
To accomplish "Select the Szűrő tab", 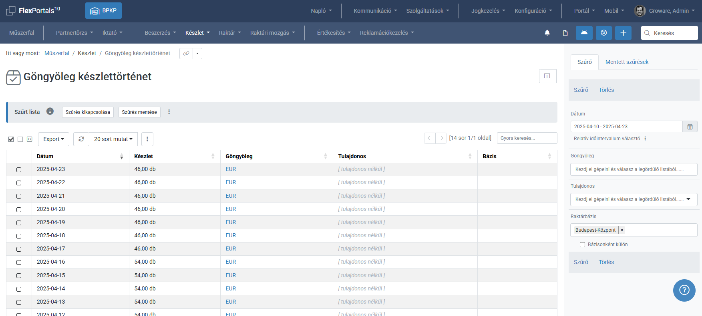I will pos(585,62).
